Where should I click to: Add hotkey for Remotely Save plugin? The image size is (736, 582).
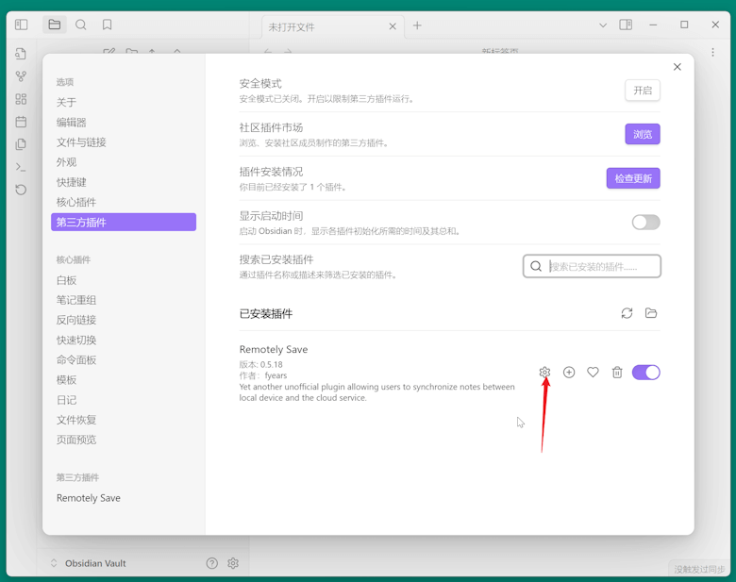tap(569, 373)
